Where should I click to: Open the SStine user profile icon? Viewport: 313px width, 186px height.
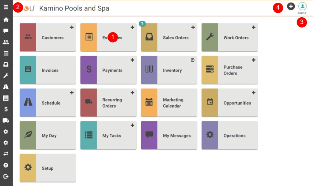click(x=302, y=6)
